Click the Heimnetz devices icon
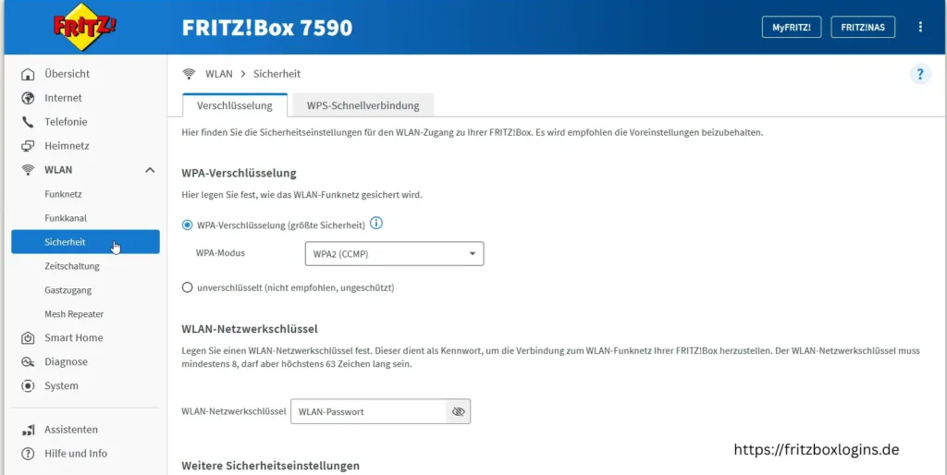947x475 pixels. coord(28,146)
